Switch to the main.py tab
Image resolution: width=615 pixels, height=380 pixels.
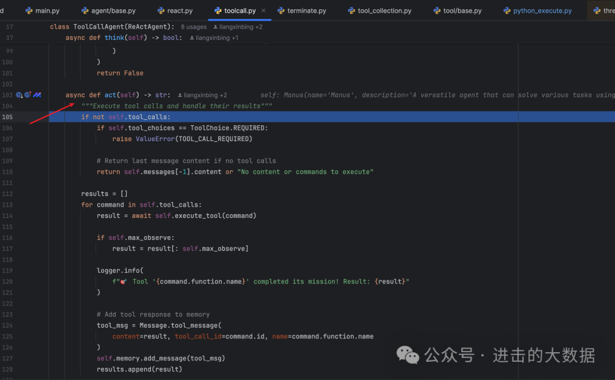[42, 11]
